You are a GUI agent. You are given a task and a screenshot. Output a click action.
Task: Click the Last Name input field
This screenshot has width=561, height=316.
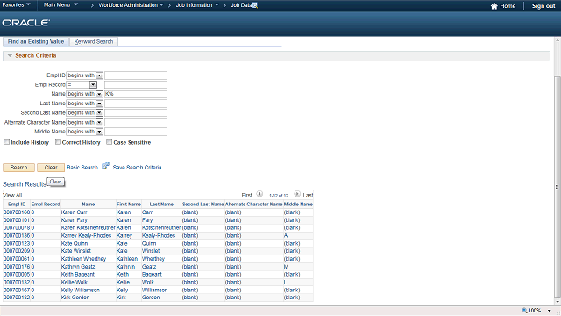[x=136, y=104]
